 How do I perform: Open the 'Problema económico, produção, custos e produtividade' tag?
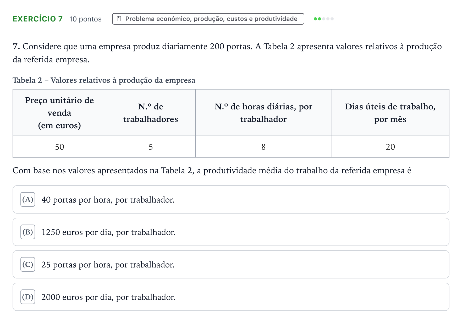(208, 19)
